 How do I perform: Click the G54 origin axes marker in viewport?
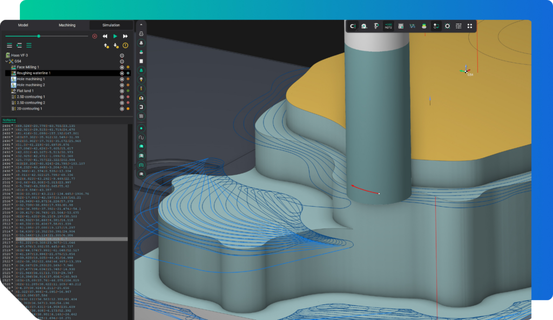466,71
